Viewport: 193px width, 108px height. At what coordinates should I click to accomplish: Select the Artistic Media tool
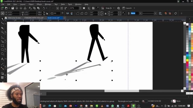(x=2, y=41)
